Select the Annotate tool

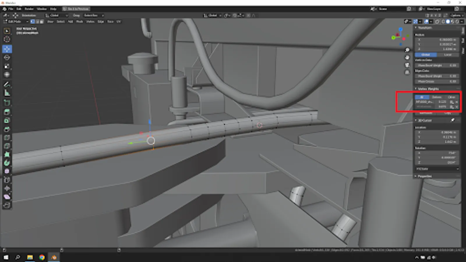(7, 85)
